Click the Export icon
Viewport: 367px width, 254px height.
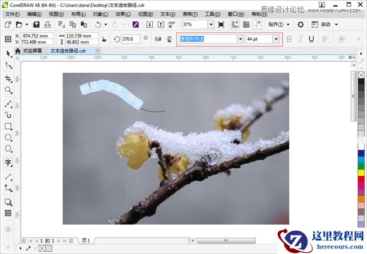point(161,24)
